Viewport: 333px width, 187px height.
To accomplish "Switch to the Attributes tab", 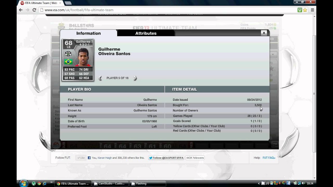I will pyautogui.click(x=146, y=33).
